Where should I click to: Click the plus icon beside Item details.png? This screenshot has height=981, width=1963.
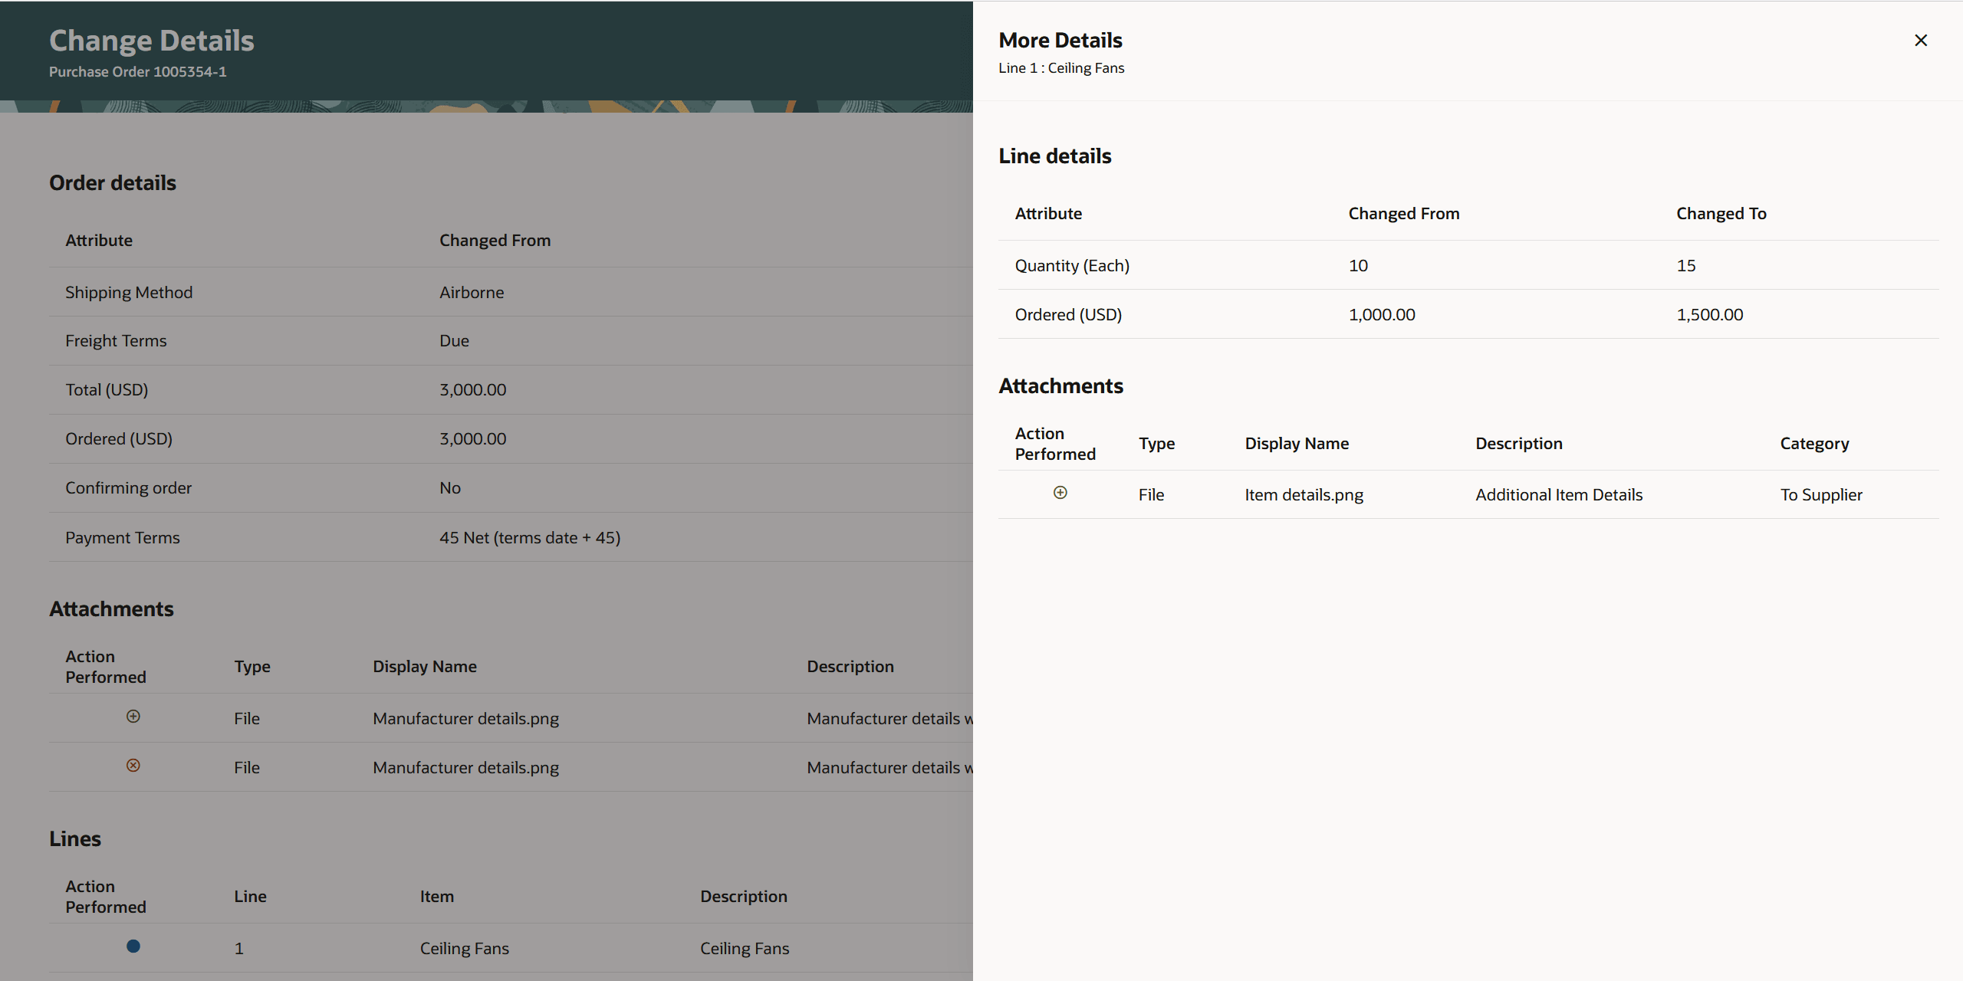1060,492
